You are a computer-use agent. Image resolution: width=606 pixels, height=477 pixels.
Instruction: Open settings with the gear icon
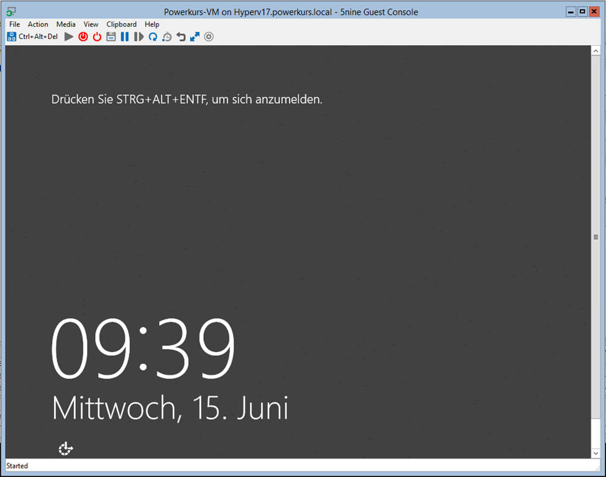click(x=209, y=37)
